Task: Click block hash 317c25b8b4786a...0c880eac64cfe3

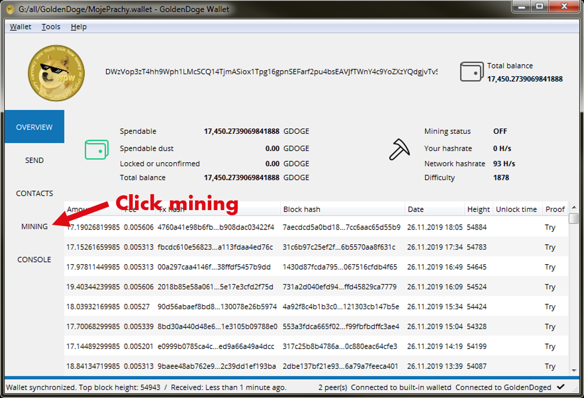Action: tap(340, 346)
